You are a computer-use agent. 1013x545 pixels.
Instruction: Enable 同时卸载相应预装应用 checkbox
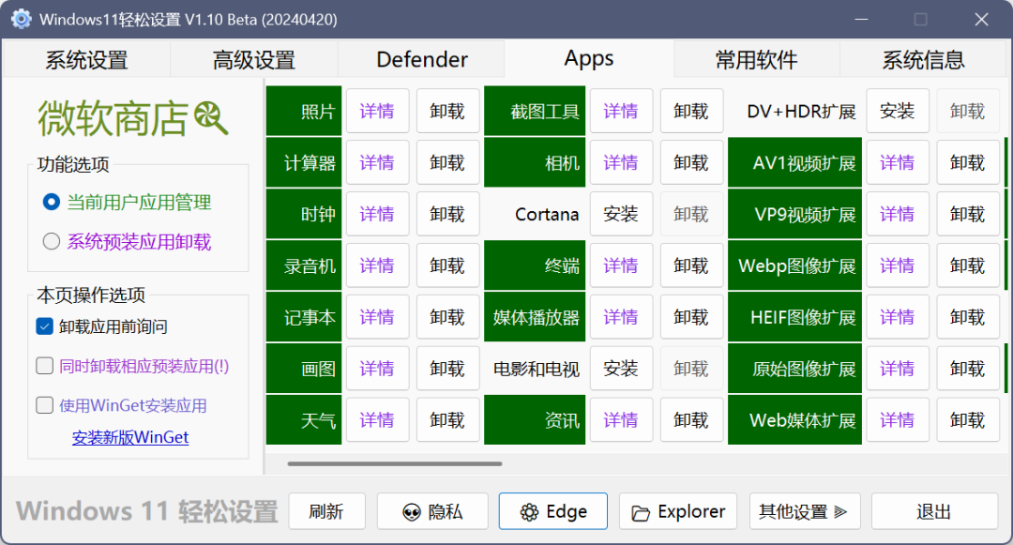[45, 366]
